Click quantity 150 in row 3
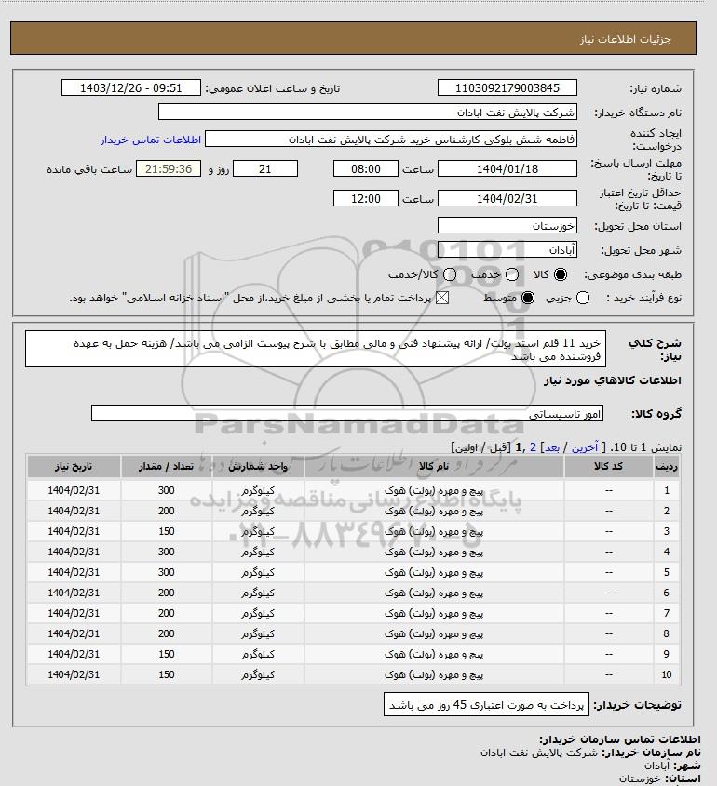The height and width of the screenshot is (786, 717). 167,531
